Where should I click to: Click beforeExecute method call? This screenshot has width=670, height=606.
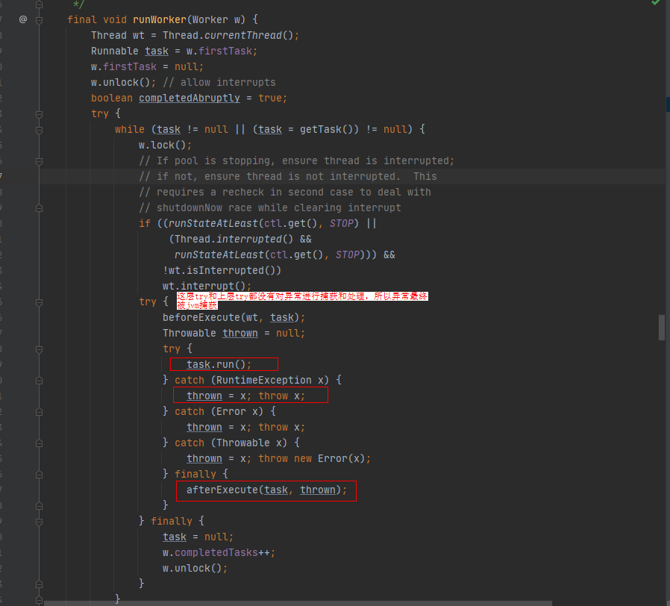201,317
